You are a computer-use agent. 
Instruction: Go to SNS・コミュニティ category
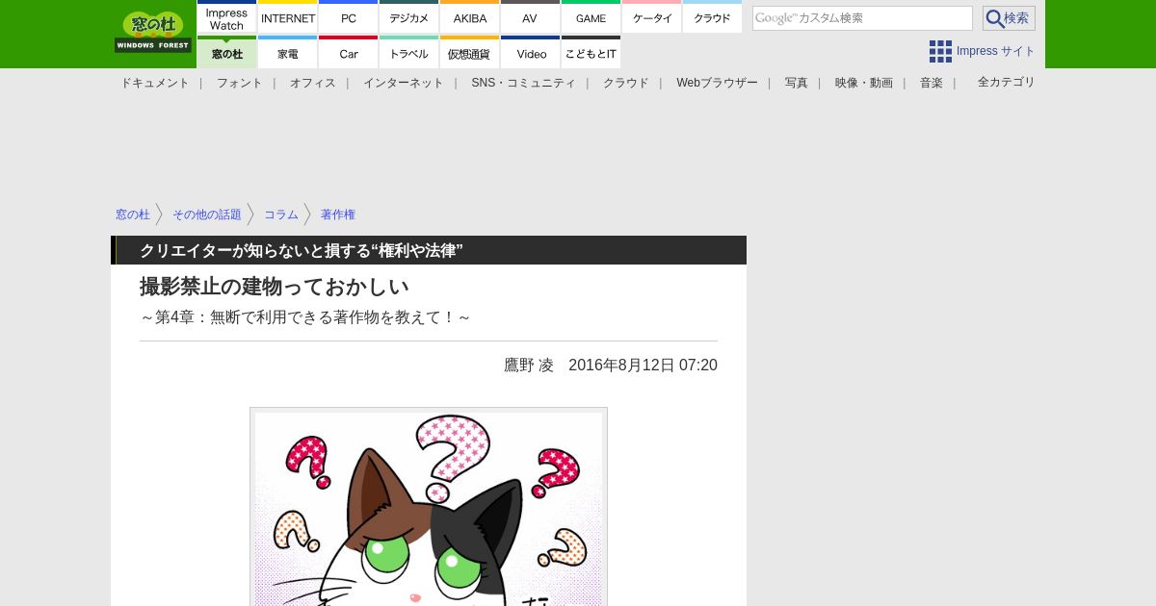click(x=523, y=83)
